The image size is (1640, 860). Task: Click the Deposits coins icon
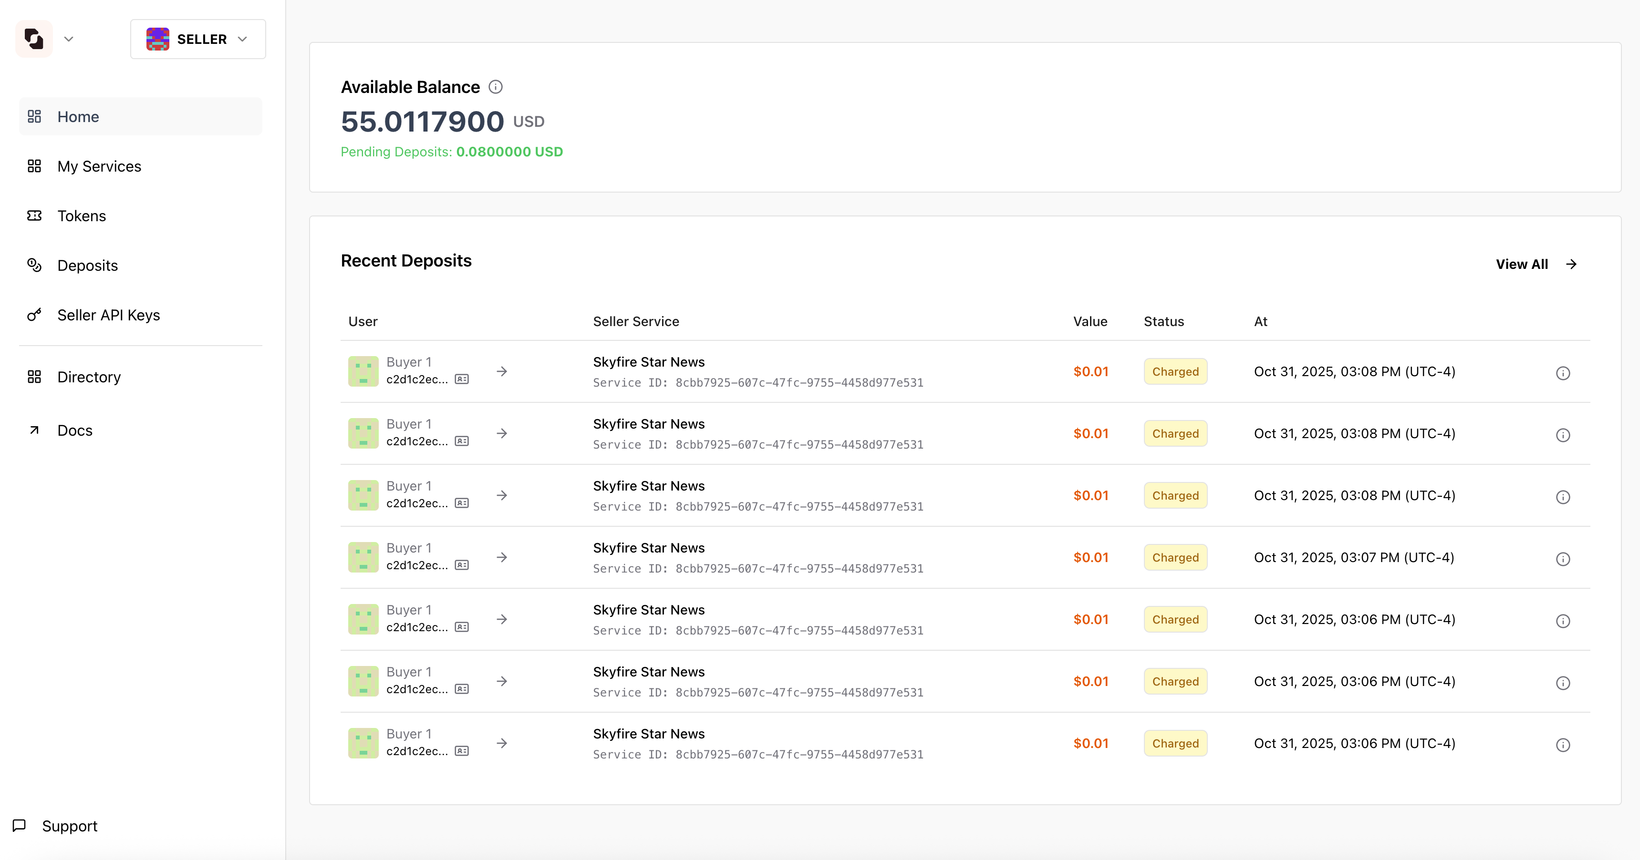[x=34, y=265]
